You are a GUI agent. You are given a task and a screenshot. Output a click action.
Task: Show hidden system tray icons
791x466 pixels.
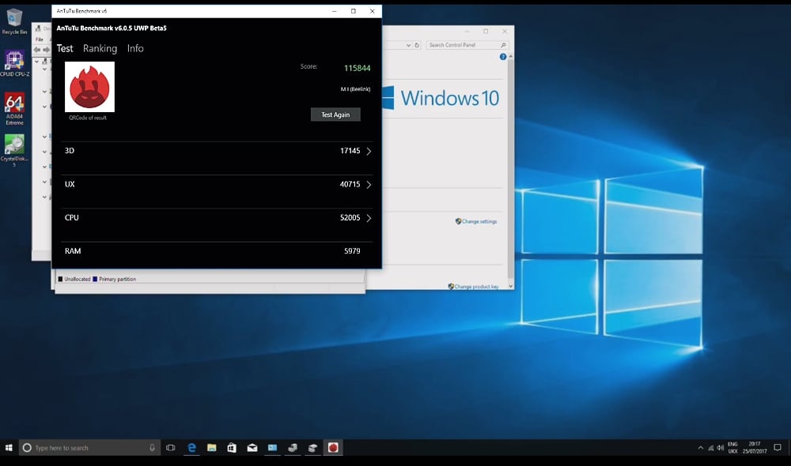tap(700, 448)
